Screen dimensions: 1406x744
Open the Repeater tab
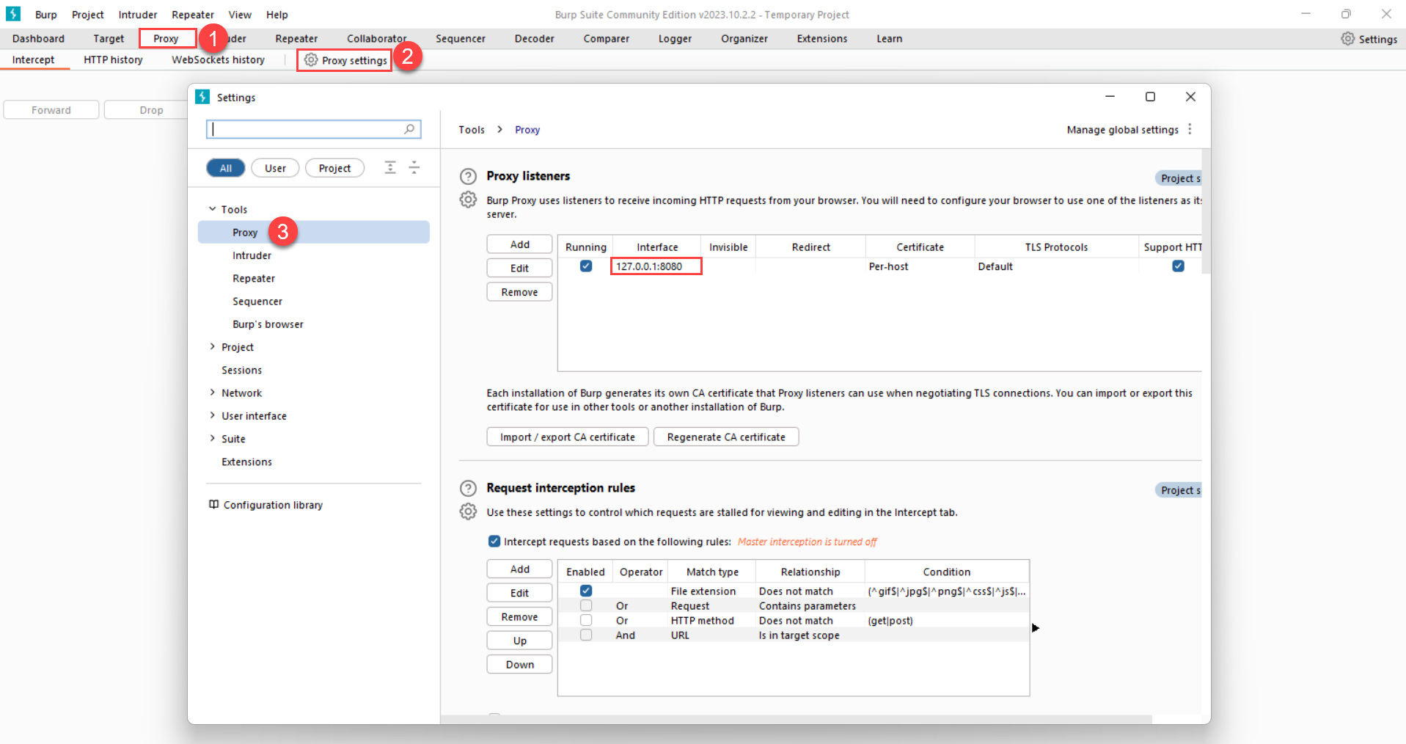[296, 39]
